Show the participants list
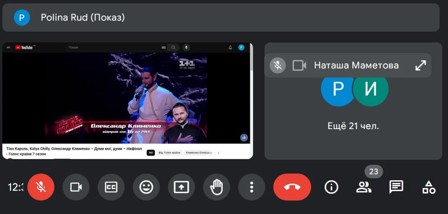This screenshot has width=448, height=214. point(364,187)
